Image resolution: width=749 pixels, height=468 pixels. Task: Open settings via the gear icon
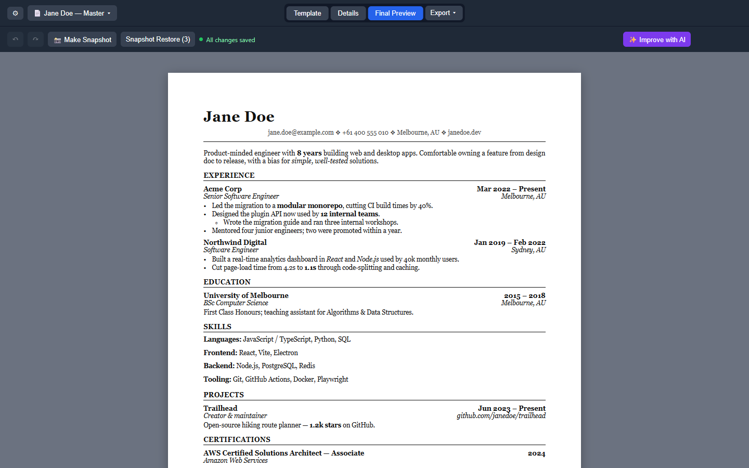(16, 13)
